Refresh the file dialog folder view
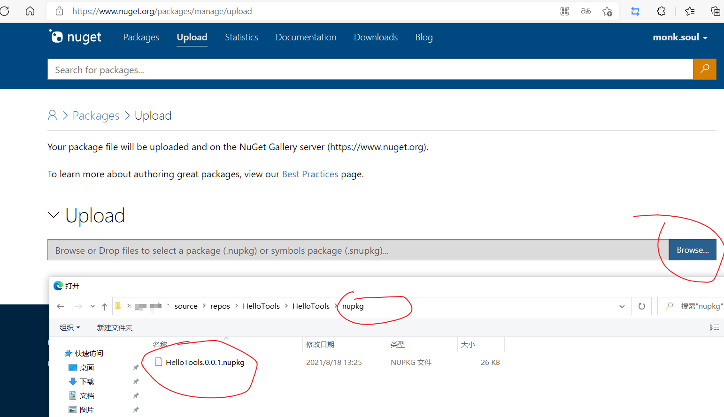The height and width of the screenshot is (417, 724). [x=641, y=306]
